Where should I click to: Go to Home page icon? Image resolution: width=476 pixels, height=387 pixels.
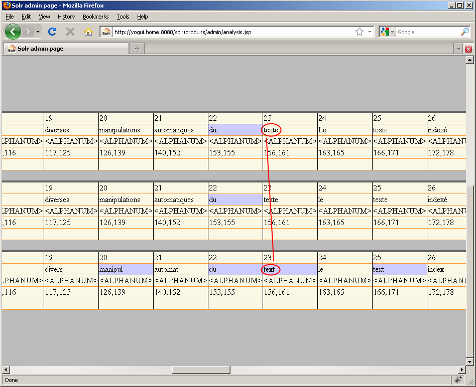tap(88, 32)
